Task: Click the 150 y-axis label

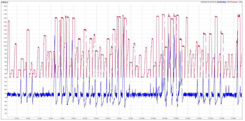Action: pyautogui.click(x=5, y=113)
